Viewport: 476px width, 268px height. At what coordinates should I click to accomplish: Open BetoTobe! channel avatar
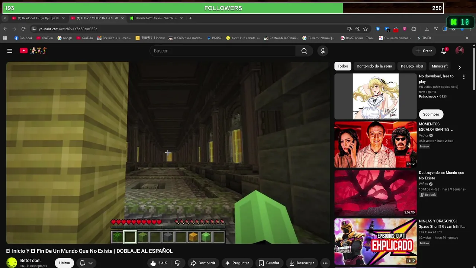click(x=12, y=263)
